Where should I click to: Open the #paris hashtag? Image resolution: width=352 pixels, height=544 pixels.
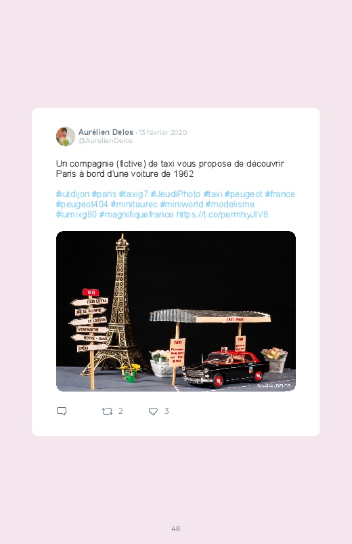click(104, 194)
